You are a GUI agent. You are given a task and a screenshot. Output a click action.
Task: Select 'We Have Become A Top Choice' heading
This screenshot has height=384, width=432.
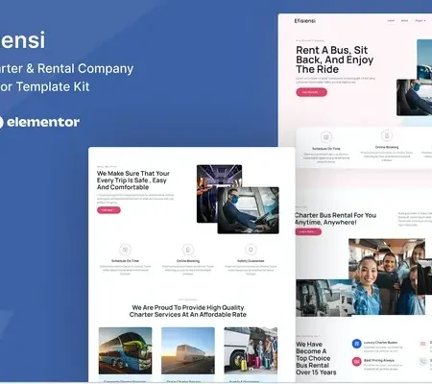(316, 358)
